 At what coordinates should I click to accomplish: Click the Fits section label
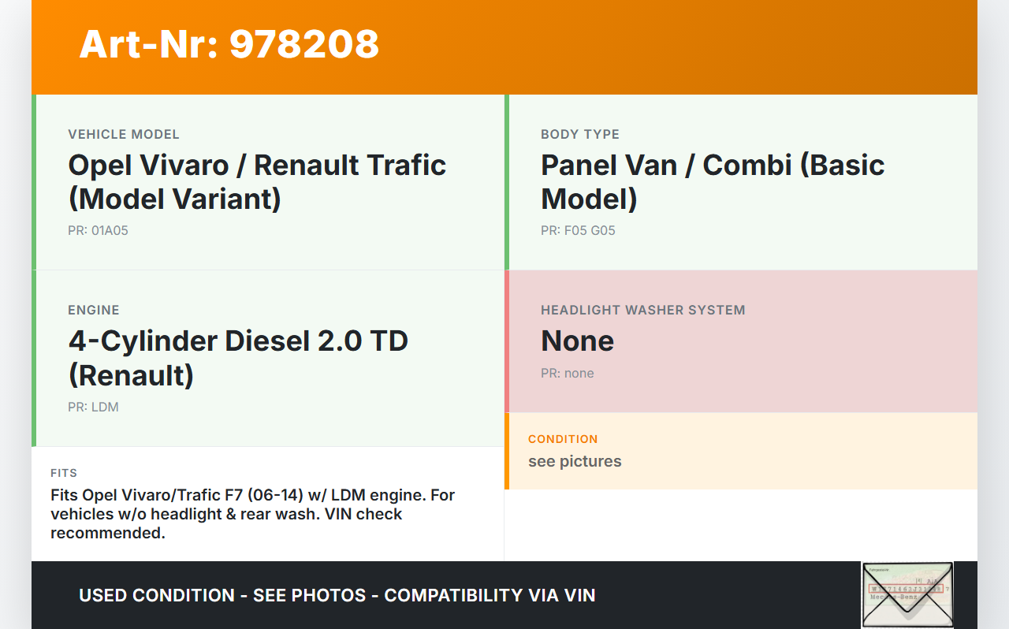64,474
